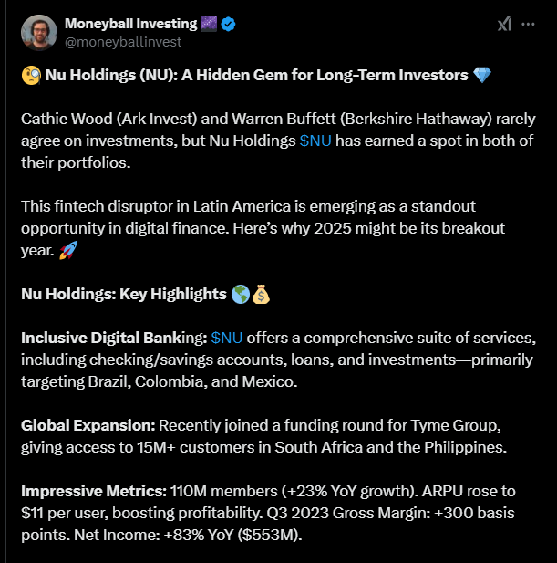Click the 'Nu Holdings: Key Highlights' heading

pos(124,295)
